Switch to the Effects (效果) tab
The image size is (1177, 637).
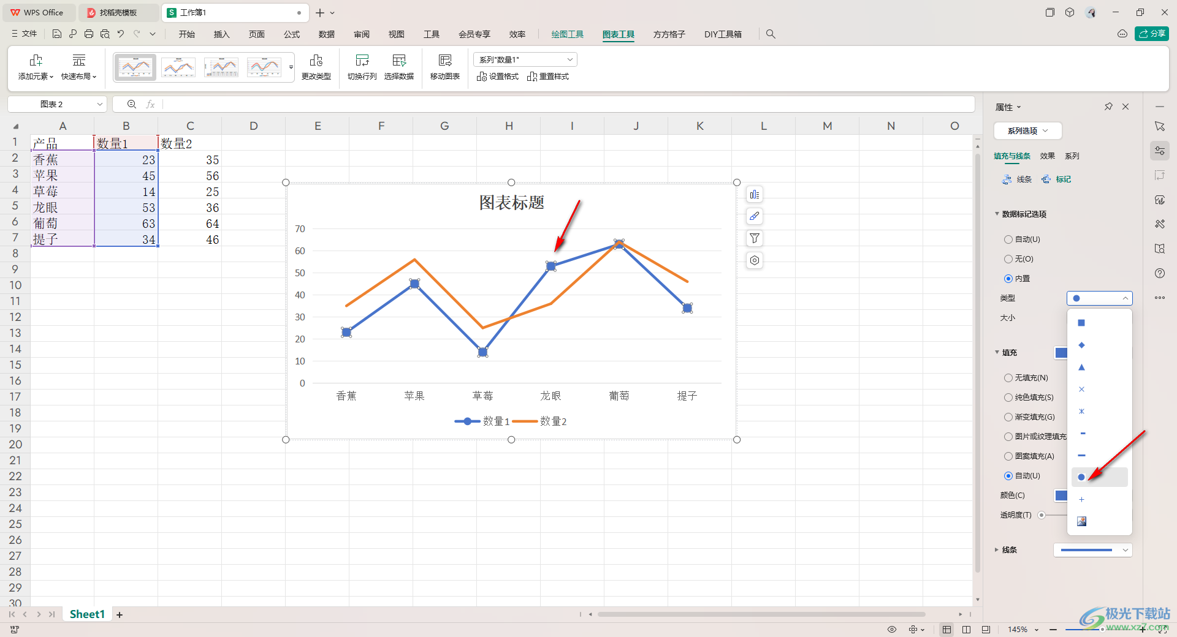[x=1048, y=156]
